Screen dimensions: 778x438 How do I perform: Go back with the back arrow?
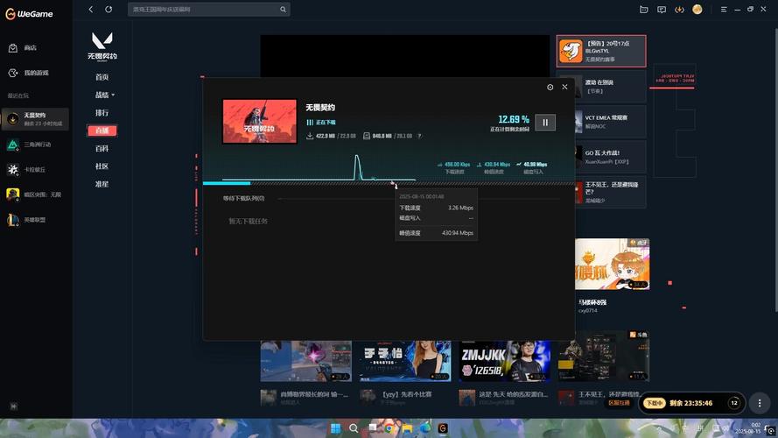pos(91,9)
